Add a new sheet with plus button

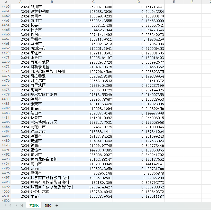(x=57, y=206)
